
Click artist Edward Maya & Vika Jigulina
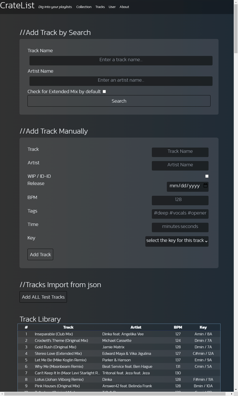[127, 354]
